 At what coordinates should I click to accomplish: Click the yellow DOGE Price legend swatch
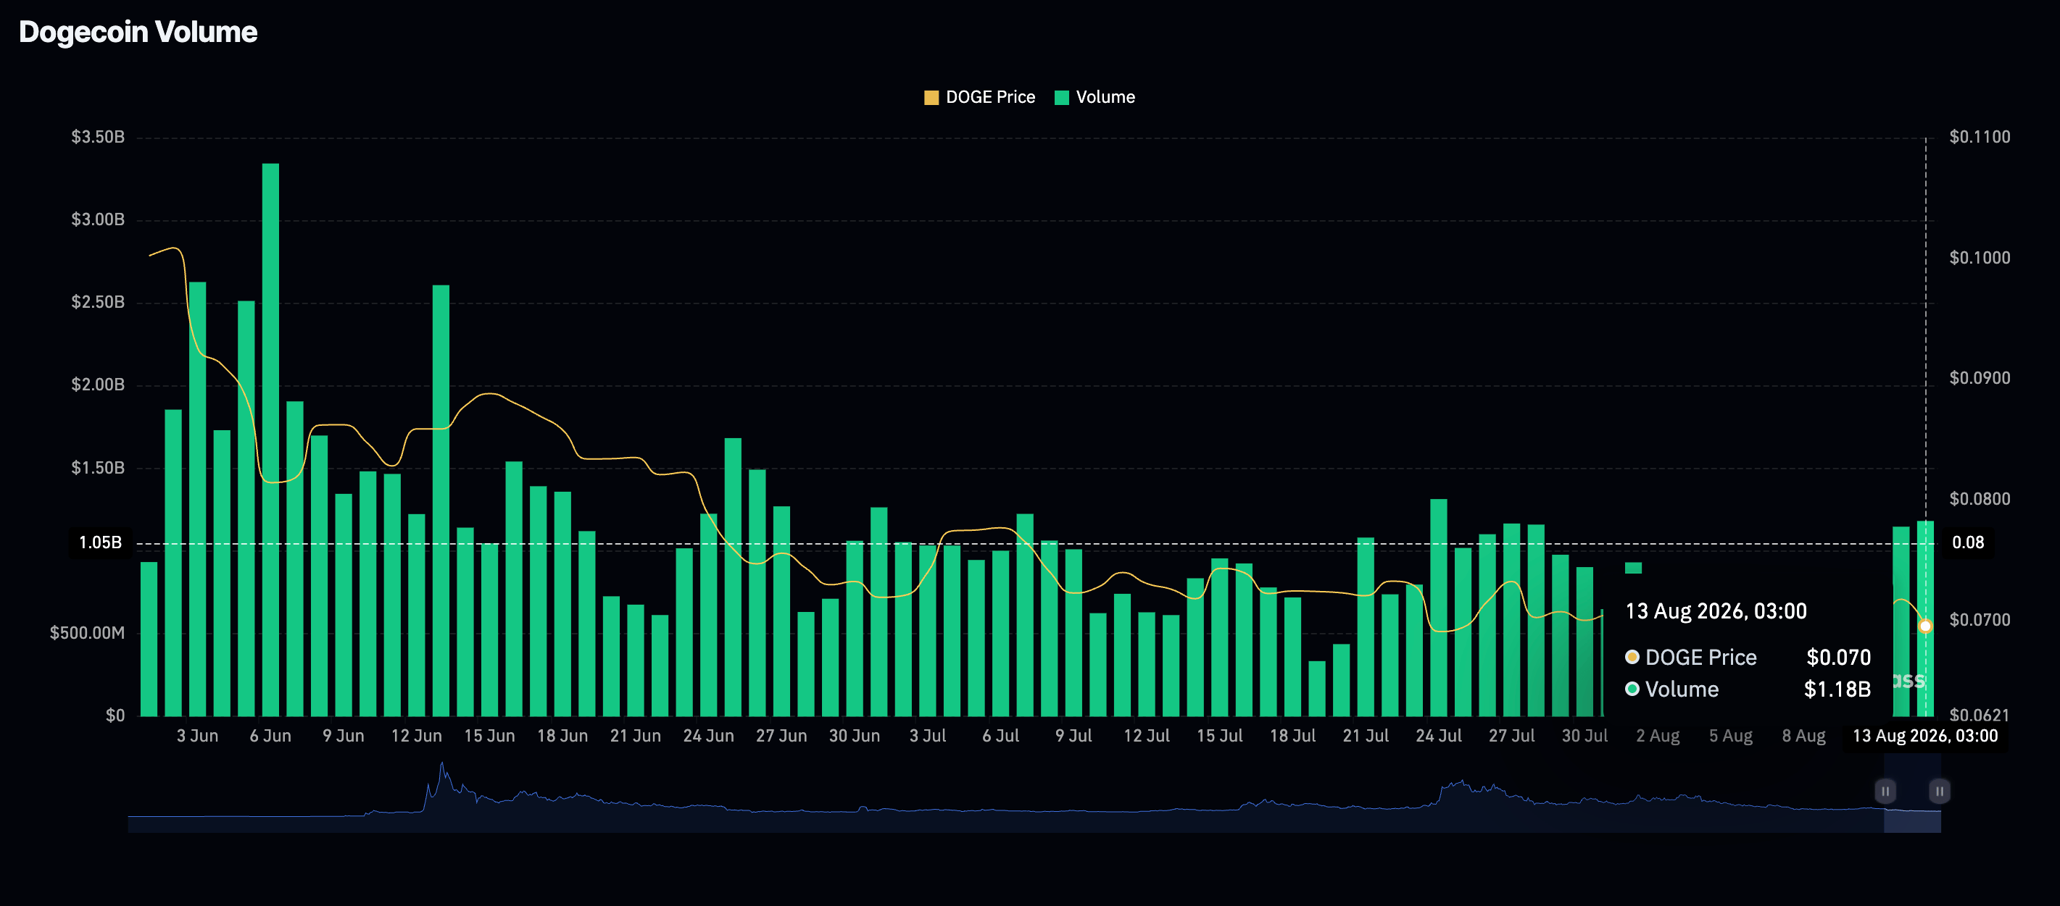tap(931, 98)
